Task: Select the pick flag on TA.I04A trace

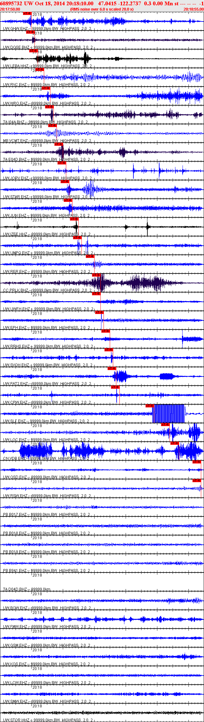Action: tap(49, 107)
